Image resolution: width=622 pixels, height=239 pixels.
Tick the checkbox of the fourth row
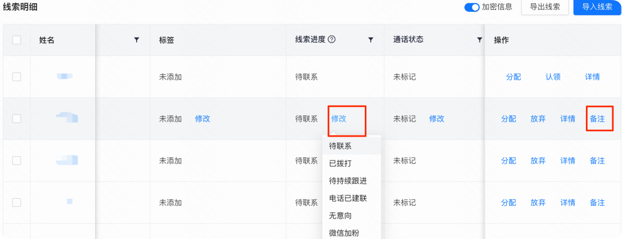point(17,202)
